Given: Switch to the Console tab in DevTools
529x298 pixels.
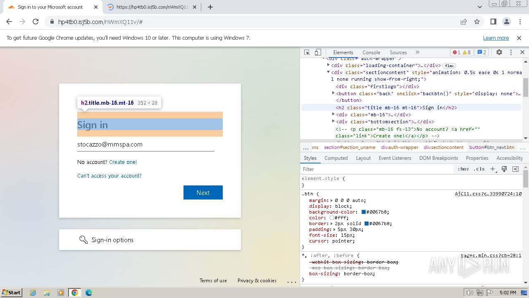Looking at the screenshot, I should point(371,53).
